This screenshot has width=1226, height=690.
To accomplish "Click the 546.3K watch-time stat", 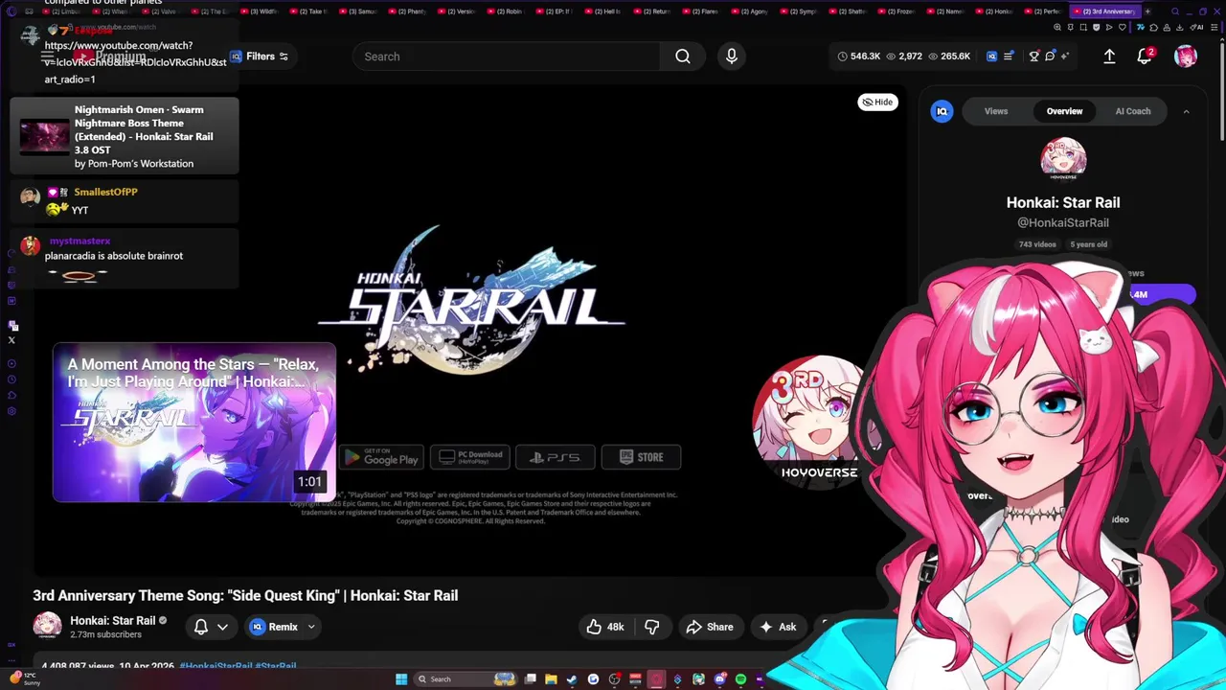I will click(x=858, y=57).
